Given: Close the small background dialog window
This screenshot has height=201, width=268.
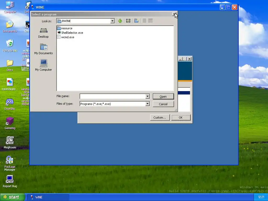Looking at the screenshot, I should click(189, 59).
